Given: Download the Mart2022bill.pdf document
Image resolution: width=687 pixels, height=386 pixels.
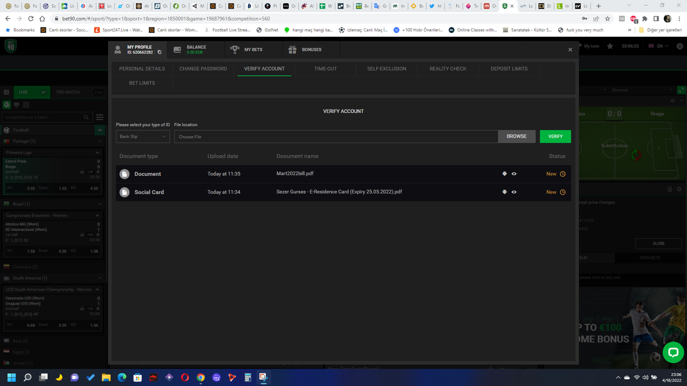Looking at the screenshot, I should coord(504,174).
